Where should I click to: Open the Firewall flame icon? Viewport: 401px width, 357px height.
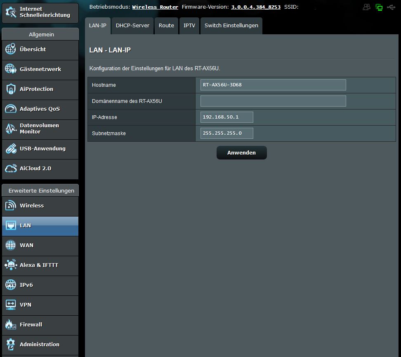tap(10, 324)
